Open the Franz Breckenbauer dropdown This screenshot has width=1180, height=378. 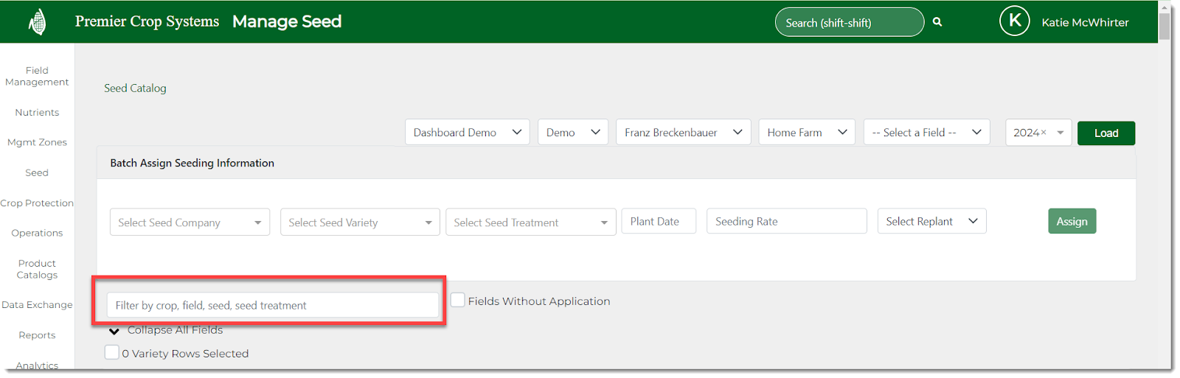pyautogui.click(x=684, y=132)
